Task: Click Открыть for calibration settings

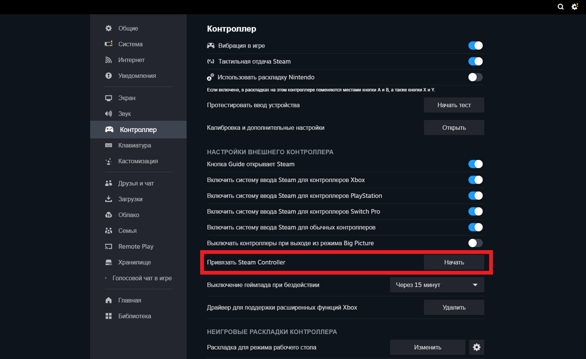Action: [454, 128]
